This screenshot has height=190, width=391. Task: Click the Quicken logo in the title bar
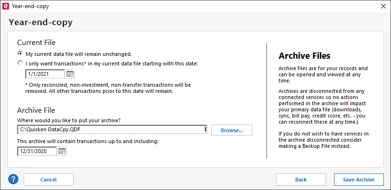pyautogui.click(x=6, y=6)
